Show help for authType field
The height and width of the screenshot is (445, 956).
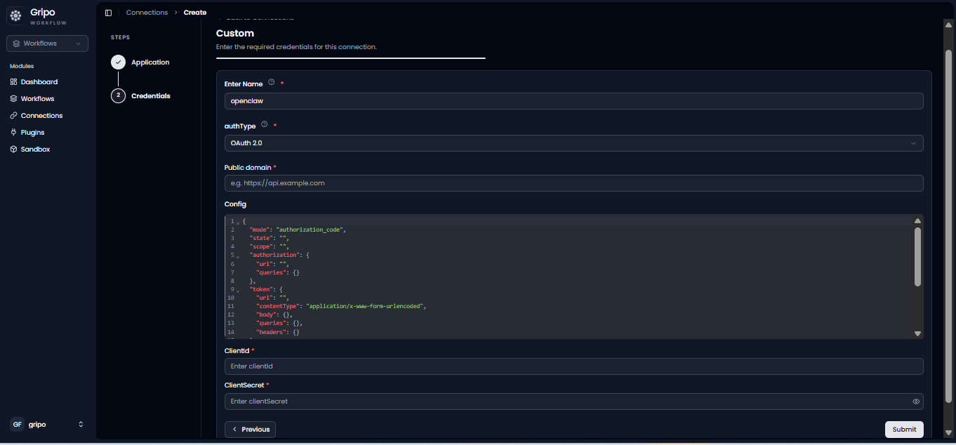265,125
